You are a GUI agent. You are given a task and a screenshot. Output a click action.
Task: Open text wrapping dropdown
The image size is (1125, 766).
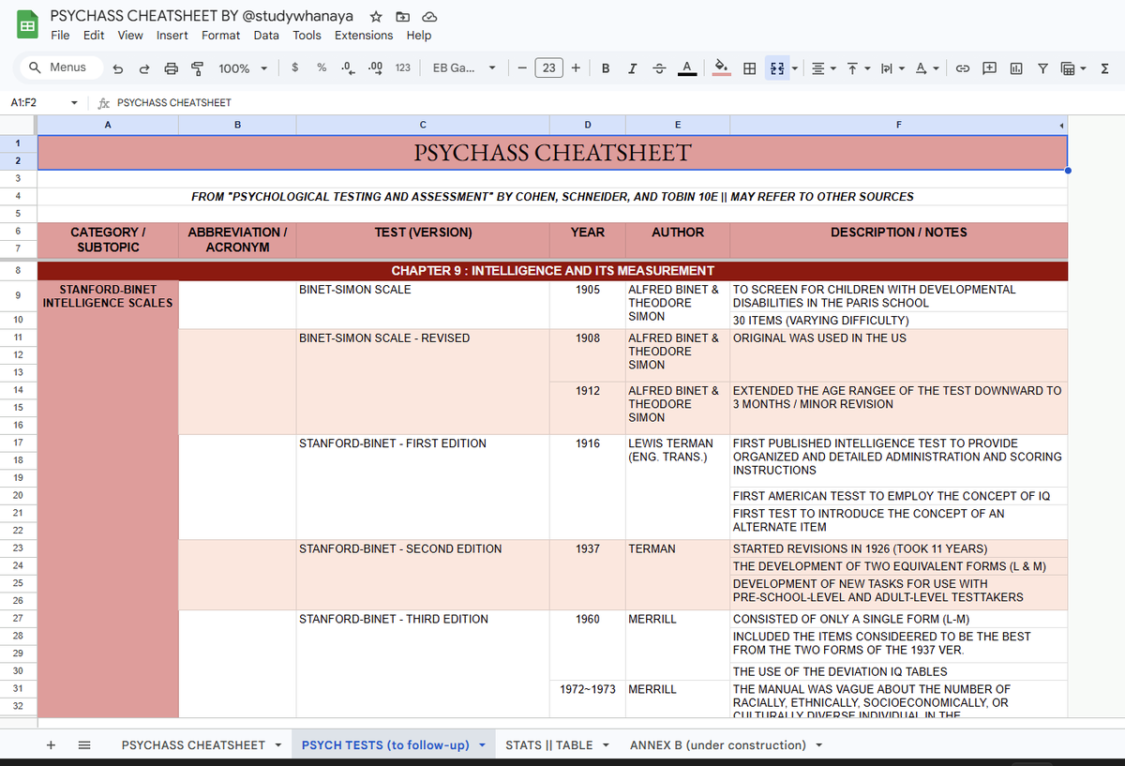tap(891, 68)
